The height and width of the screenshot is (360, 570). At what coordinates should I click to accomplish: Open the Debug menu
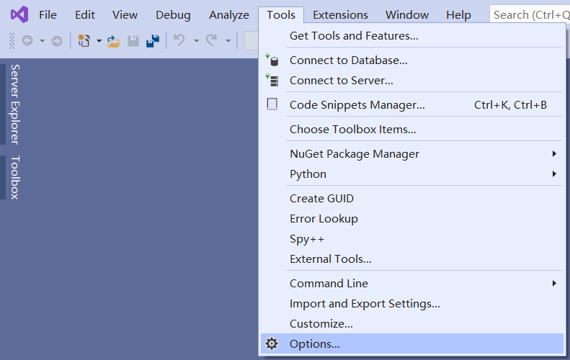[x=173, y=15]
